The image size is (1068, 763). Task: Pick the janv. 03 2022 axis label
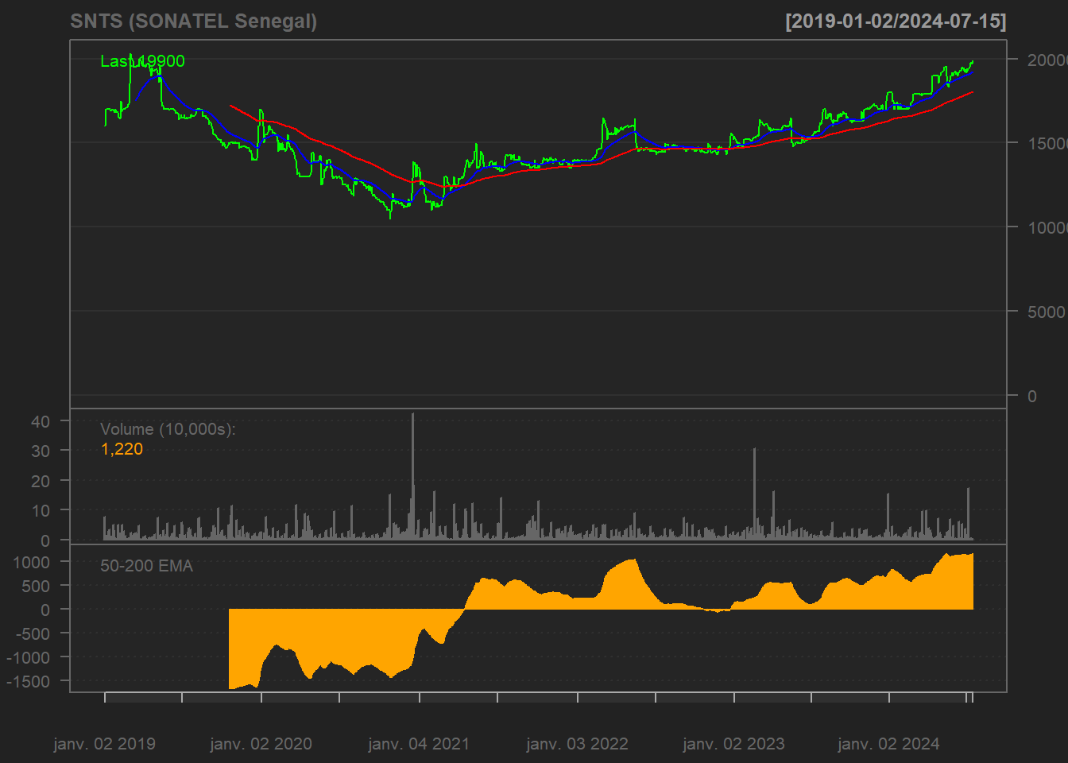(577, 744)
